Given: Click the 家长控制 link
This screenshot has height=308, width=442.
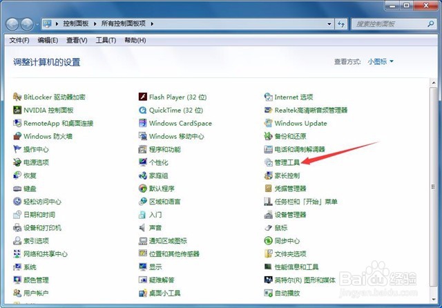Looking at the screenshot, I should click(x=287, y=175).
